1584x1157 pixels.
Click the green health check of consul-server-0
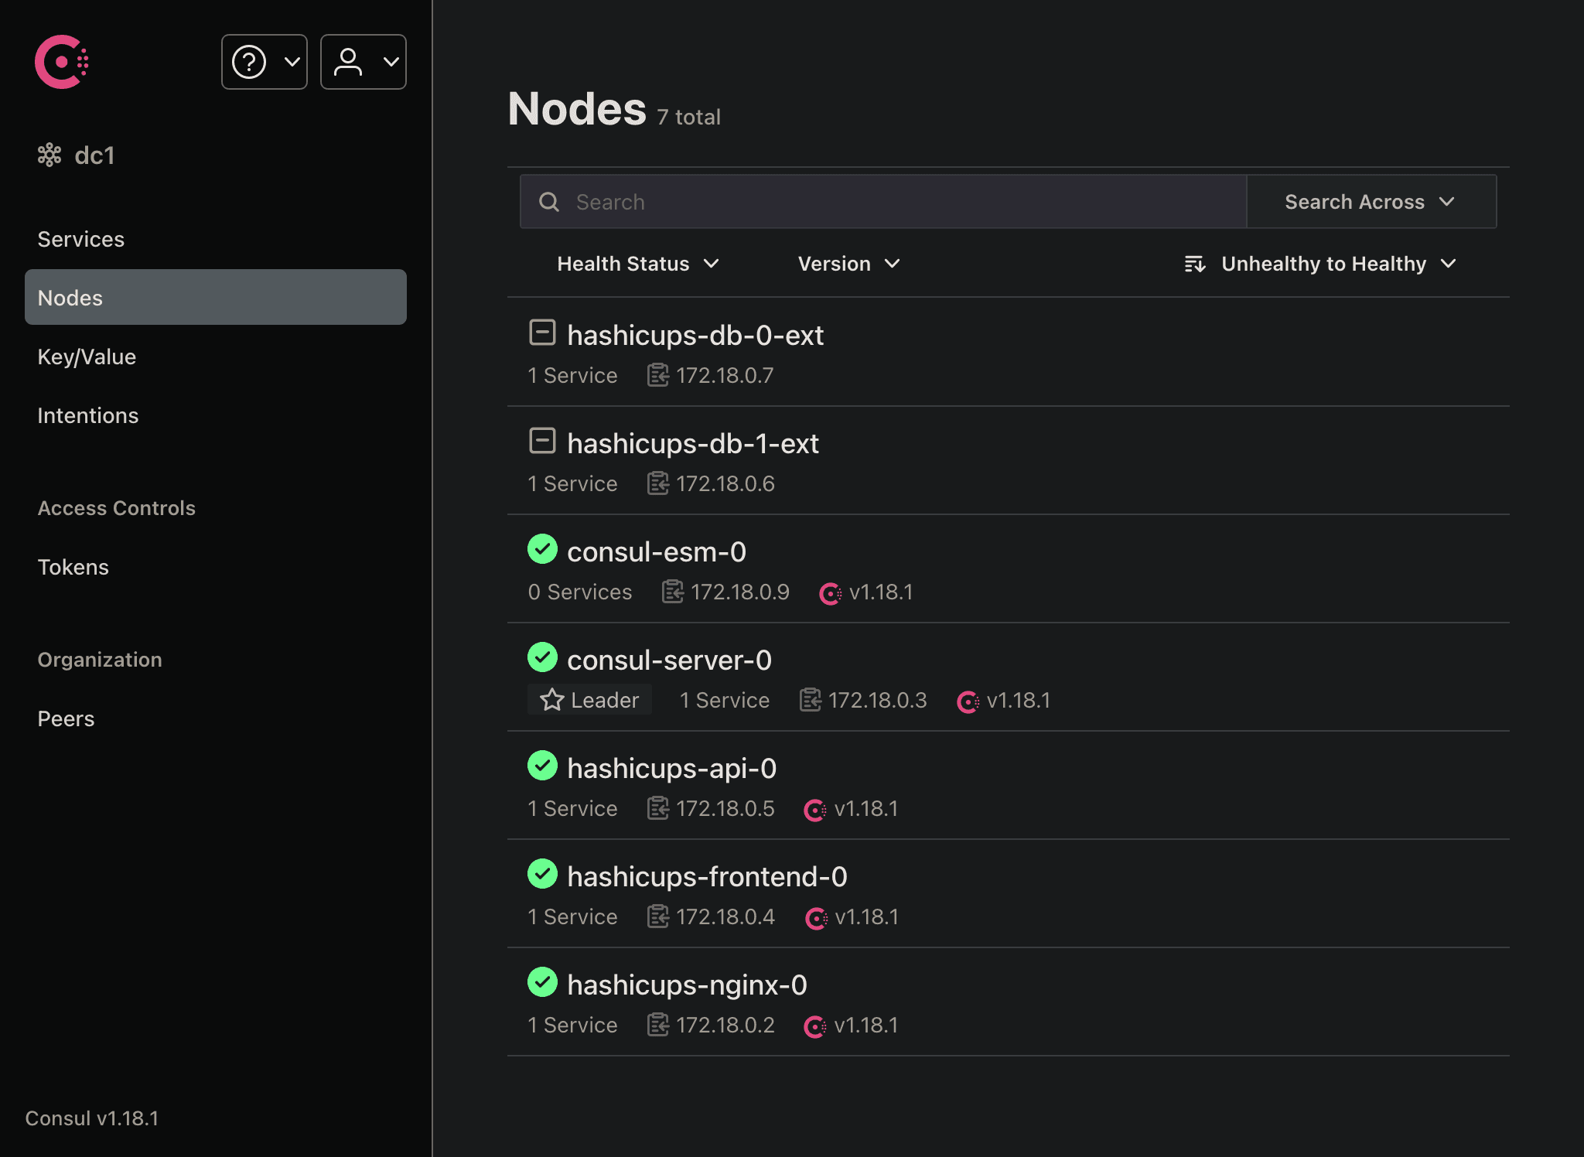coord(542,657)
